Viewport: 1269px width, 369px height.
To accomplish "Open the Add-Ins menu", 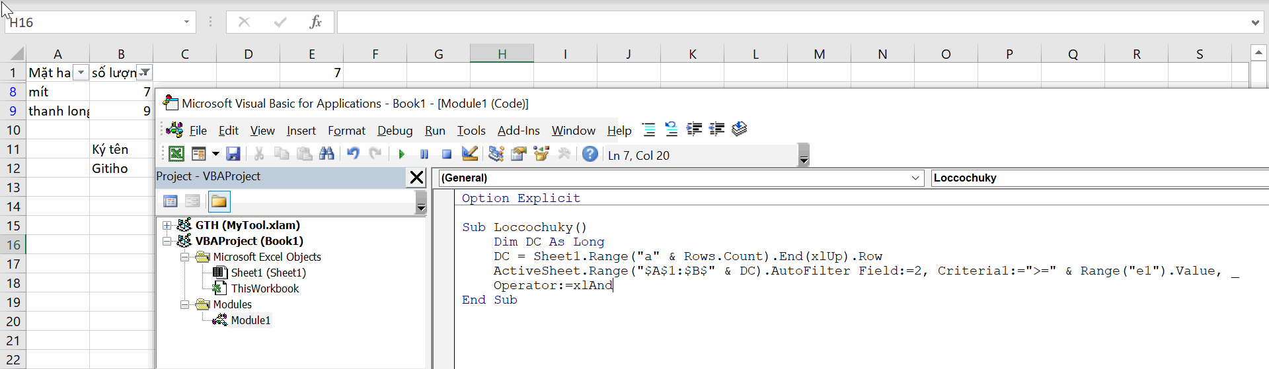I will pyautogui.click(x=519, y=131).
